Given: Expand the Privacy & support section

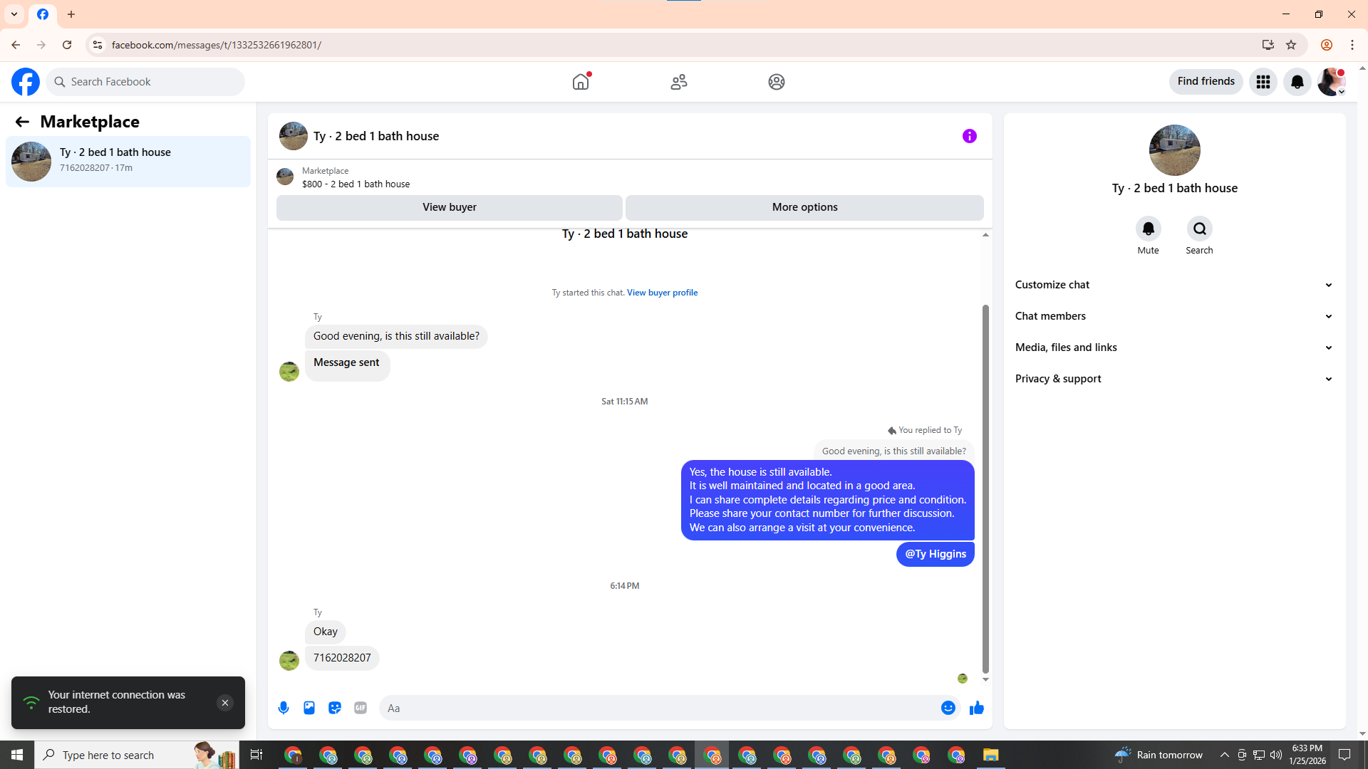Looking at the screenshot, I should point(1174,379).
